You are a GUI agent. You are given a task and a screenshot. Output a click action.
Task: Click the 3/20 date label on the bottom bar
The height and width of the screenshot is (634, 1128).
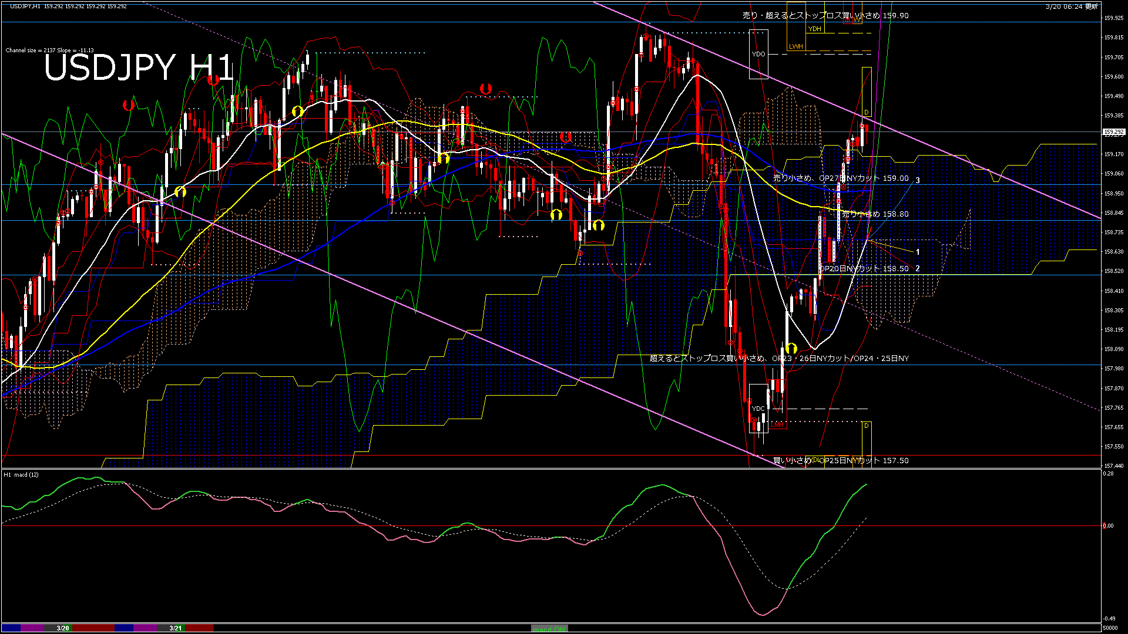[x=62, y=628]
